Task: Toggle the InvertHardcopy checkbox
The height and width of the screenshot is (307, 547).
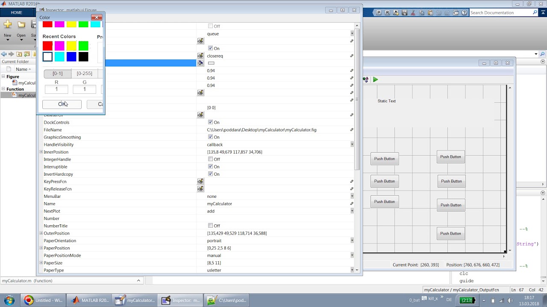Action: coord(210,174)
